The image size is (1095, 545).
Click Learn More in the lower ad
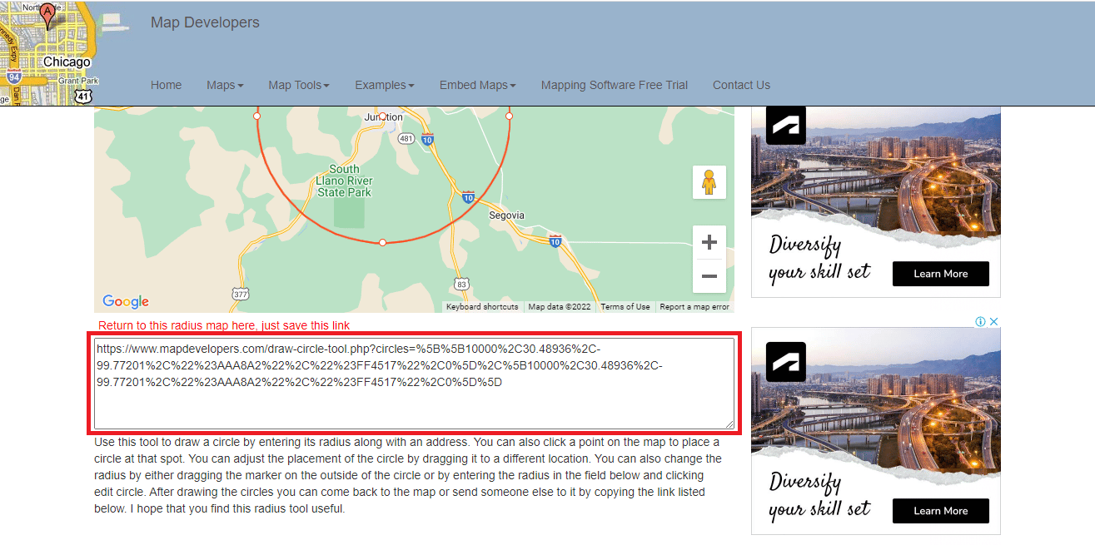pyautogui.click(x=941, y=511)
